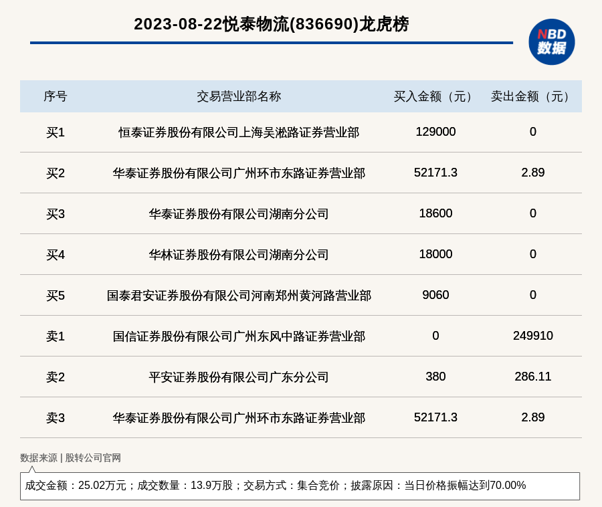Select 成交数量：13.9万股 in the footer
The width and height of the screenshot is (602, 507).
(x=185, y=485)
